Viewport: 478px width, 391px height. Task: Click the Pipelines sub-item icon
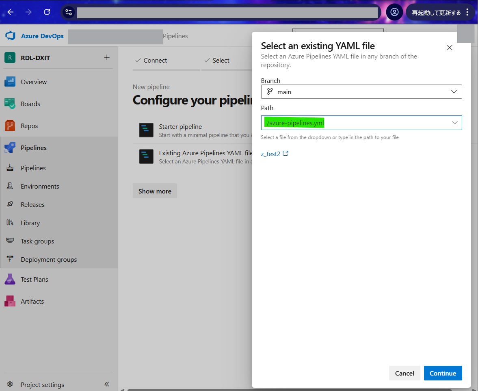(x=10, y=168)
